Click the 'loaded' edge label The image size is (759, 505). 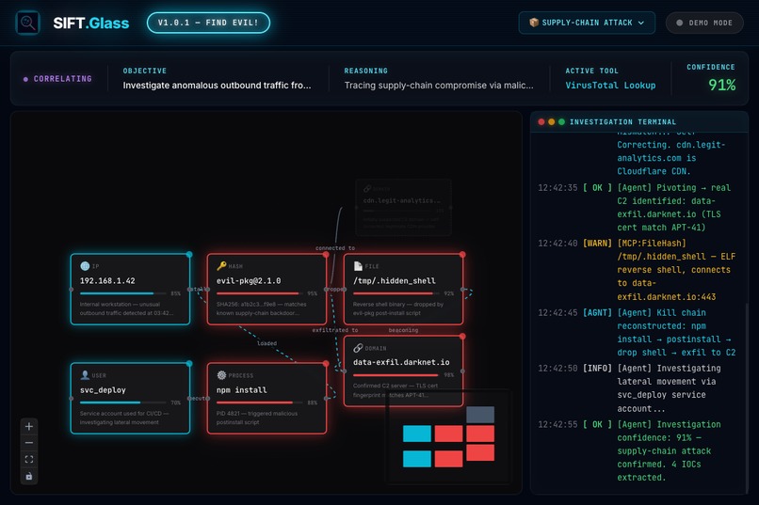coord(266,343)
